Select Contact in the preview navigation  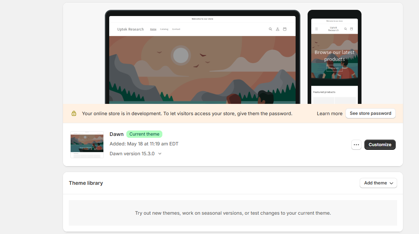pyautogui.click(x=176, y=29)
